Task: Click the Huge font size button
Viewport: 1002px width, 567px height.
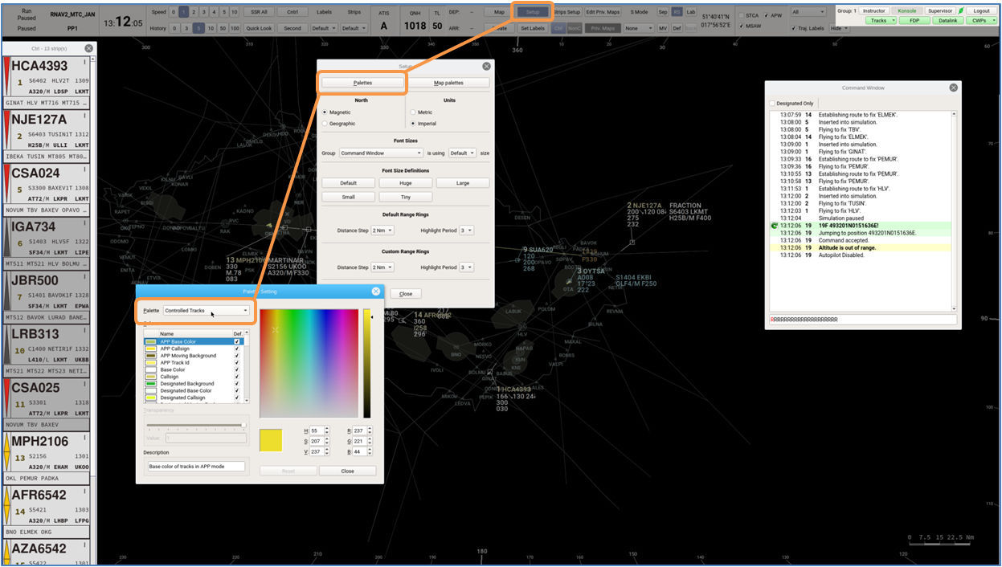Action: tap(406, 182)
